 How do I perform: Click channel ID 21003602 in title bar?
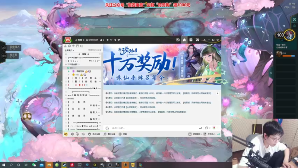[x=92, y=40]
